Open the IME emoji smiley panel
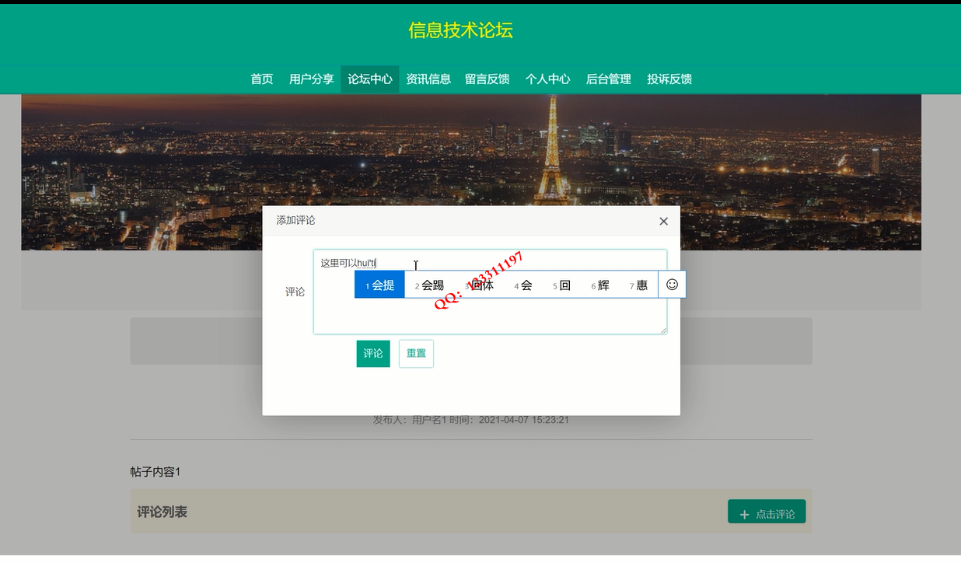Image resolution: width=961 pixels, height=563 pixels. point(673,285)
